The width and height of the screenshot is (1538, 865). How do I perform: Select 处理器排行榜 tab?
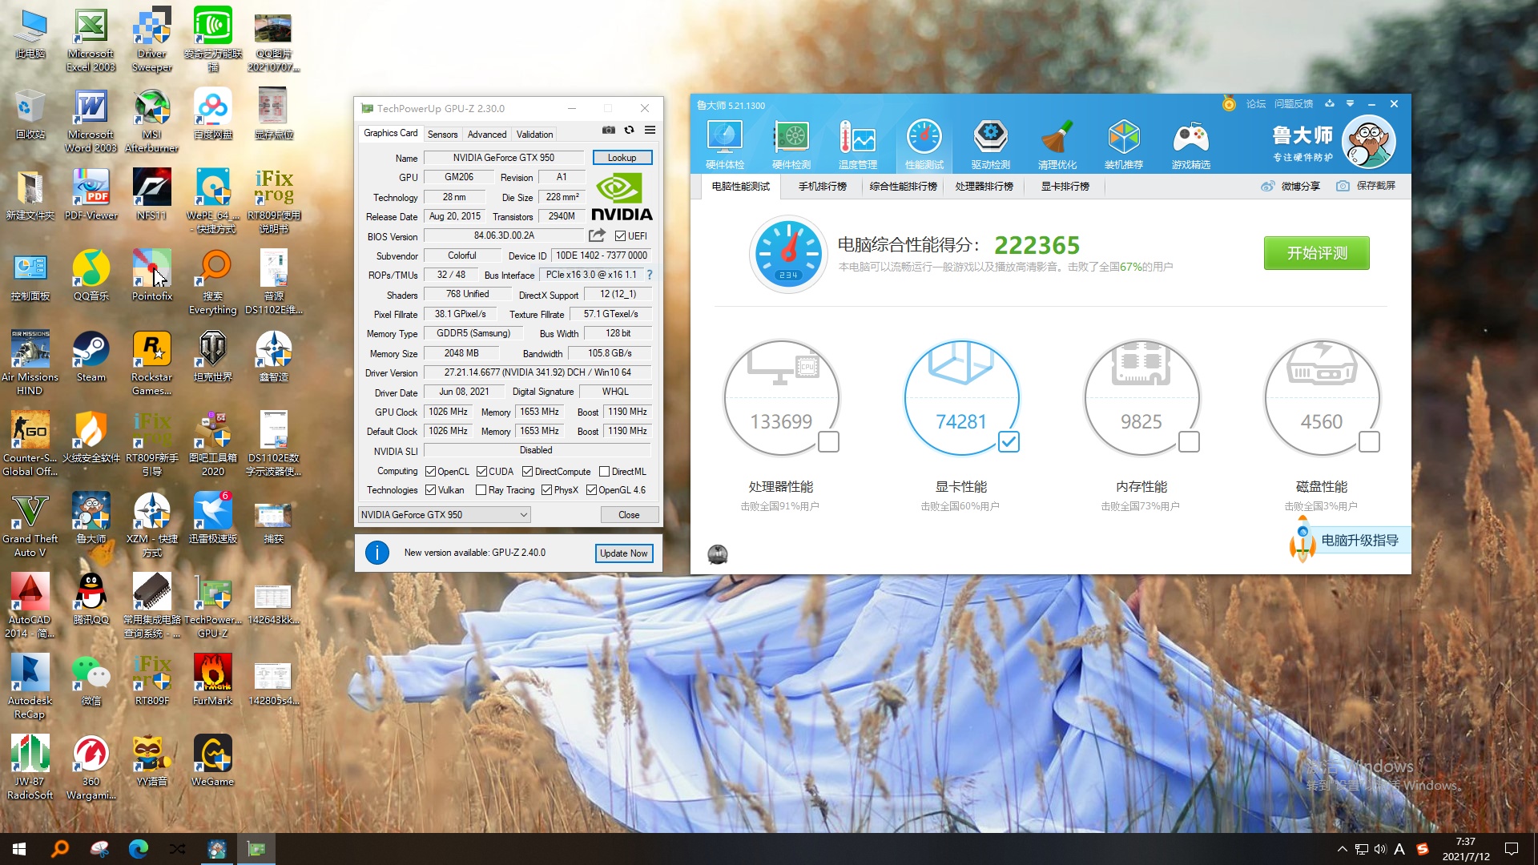[984, 187]
